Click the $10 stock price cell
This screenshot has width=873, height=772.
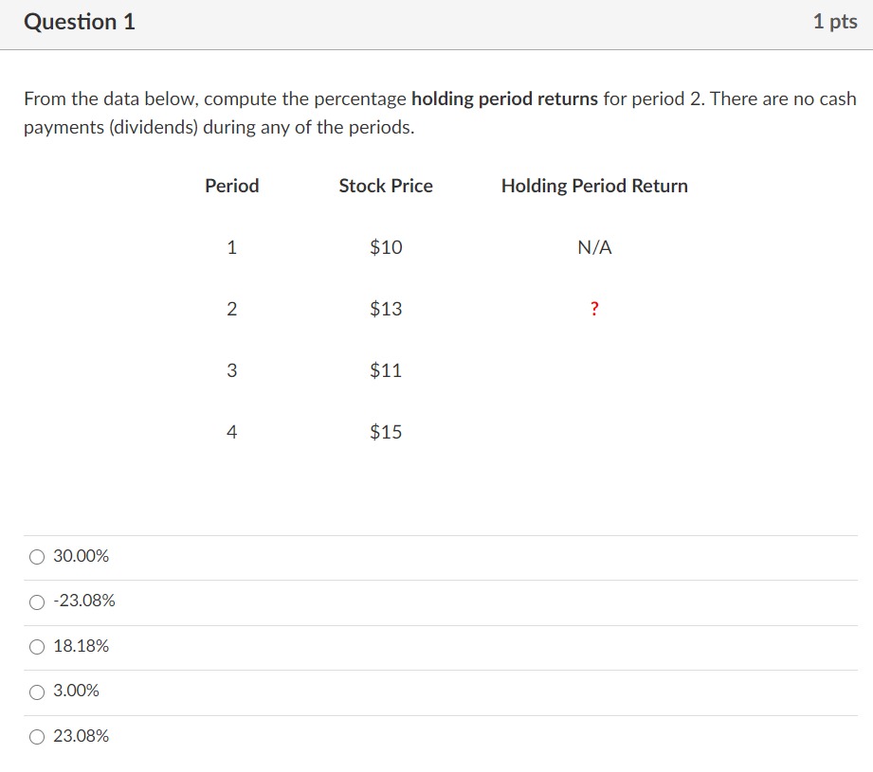385,247
